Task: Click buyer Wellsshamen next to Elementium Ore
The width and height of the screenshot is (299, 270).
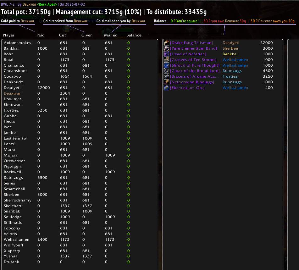Action: pyautogui.click(x=235, y=88)
